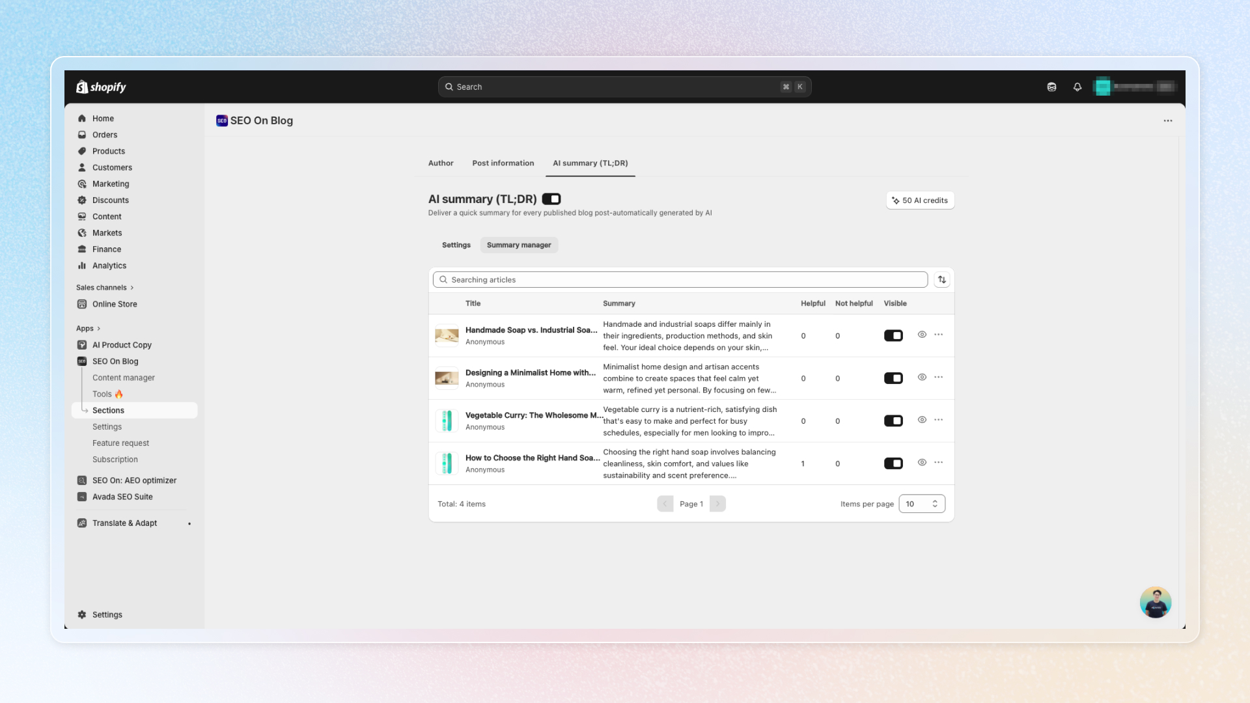Expand the Sales channels section chevron

pyautogui.click(x=132, y=288)
